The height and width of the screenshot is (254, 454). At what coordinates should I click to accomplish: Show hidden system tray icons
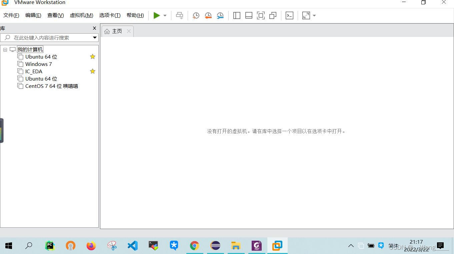(x=351, y=246)
